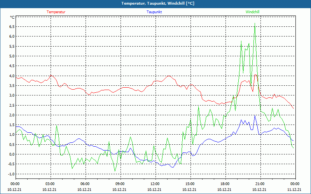The width and height of the screenshot is (311, 194).
Task: Click the '21:00' time axis label
Action: [x=260, y=184]
